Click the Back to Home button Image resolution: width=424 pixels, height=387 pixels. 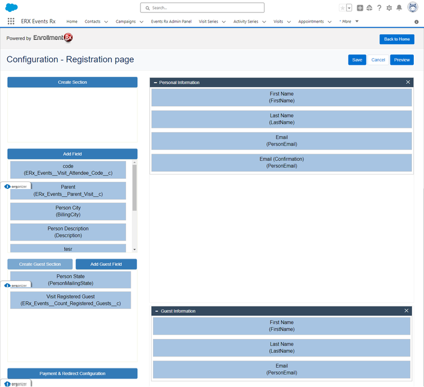(396, 39)
